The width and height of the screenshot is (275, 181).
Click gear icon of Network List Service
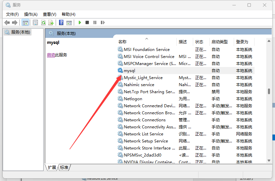click(120, 134)
